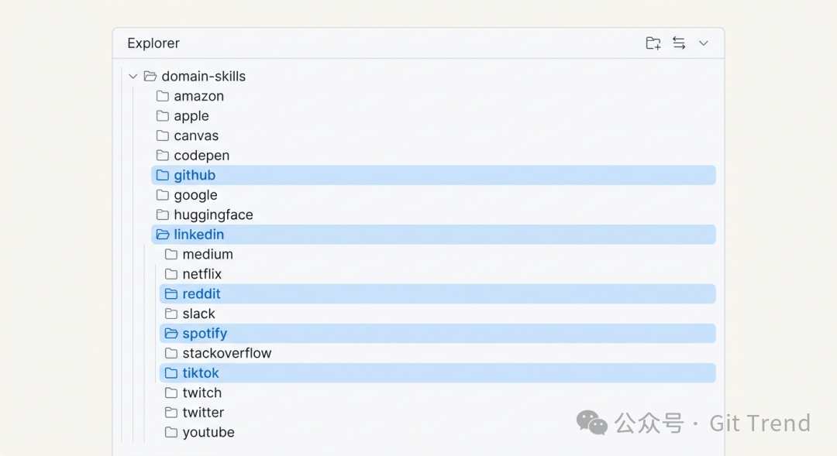Click the folder icon next to huggingface
This screenshot has height=456, width=837.
tap(162, 214)
